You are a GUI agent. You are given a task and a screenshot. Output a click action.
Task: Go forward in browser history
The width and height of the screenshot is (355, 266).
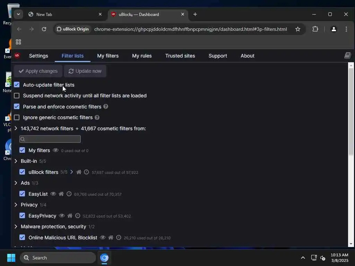pyautogui.click(x=32, y=29)
